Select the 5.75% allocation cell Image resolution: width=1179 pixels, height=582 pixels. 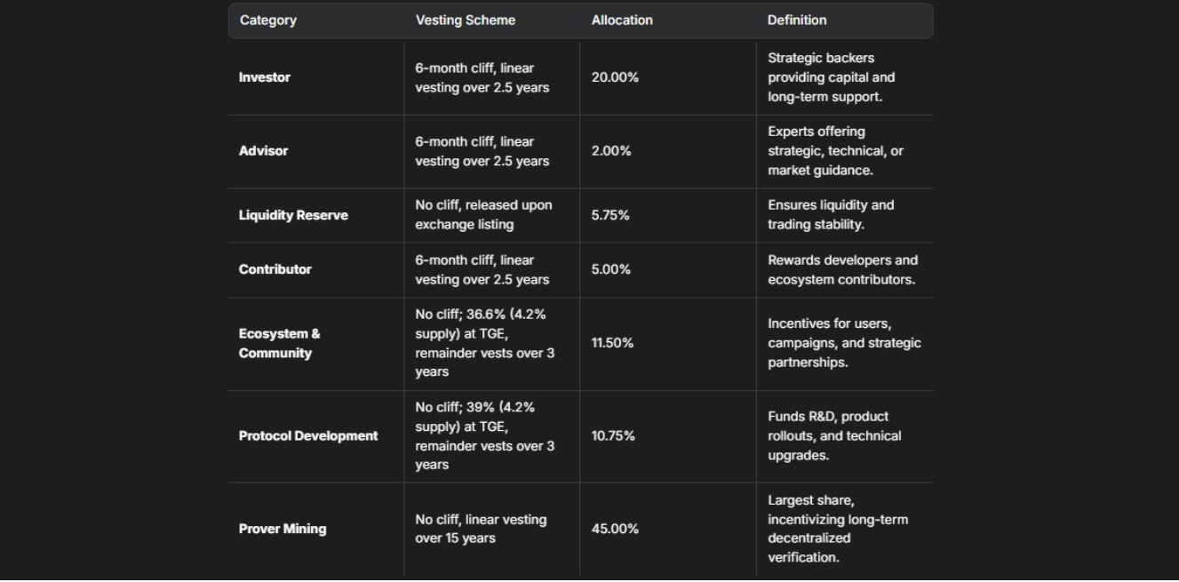pyautogui.click(x=610, y=215)
